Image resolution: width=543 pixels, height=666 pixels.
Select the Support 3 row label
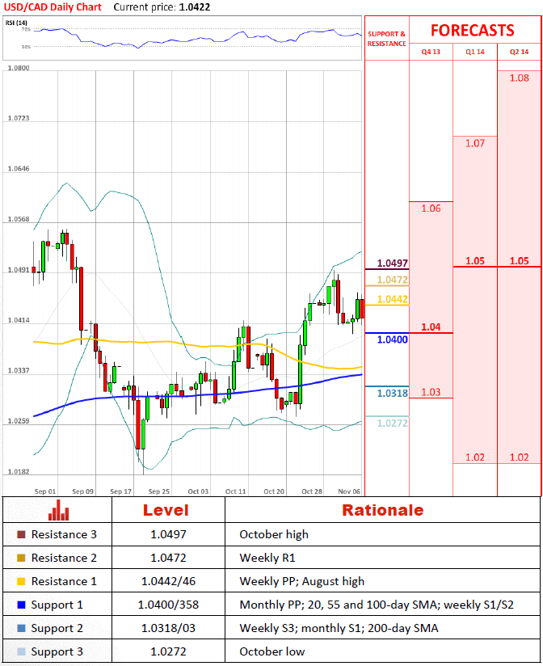[x=57, y=651]
